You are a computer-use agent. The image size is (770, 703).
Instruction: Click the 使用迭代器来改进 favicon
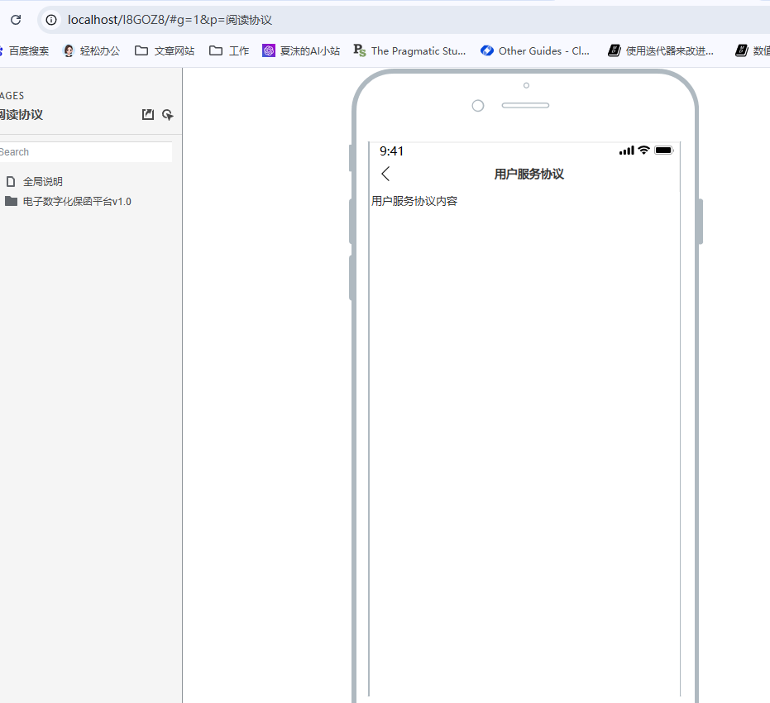click(615, 50)
